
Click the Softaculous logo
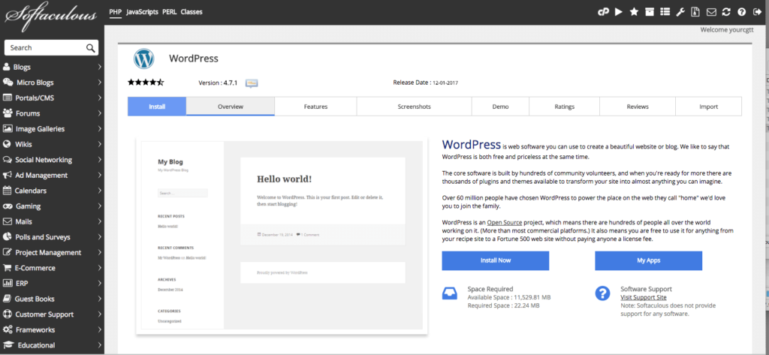51,15
